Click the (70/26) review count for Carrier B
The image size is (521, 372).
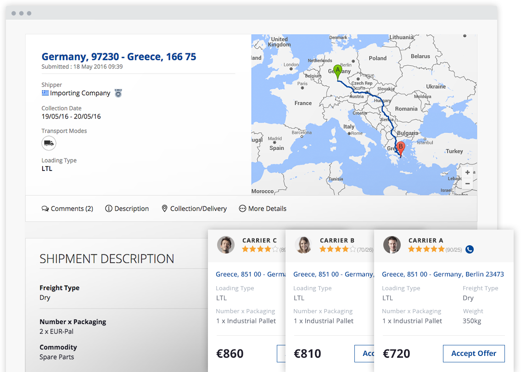[x=365, y=250]
